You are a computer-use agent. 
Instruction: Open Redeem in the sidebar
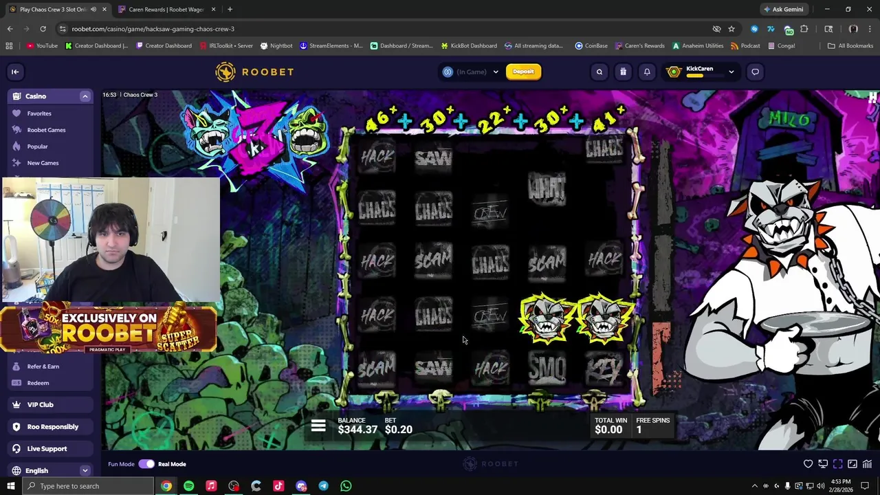pyautogui.click(x=38, y=383)
